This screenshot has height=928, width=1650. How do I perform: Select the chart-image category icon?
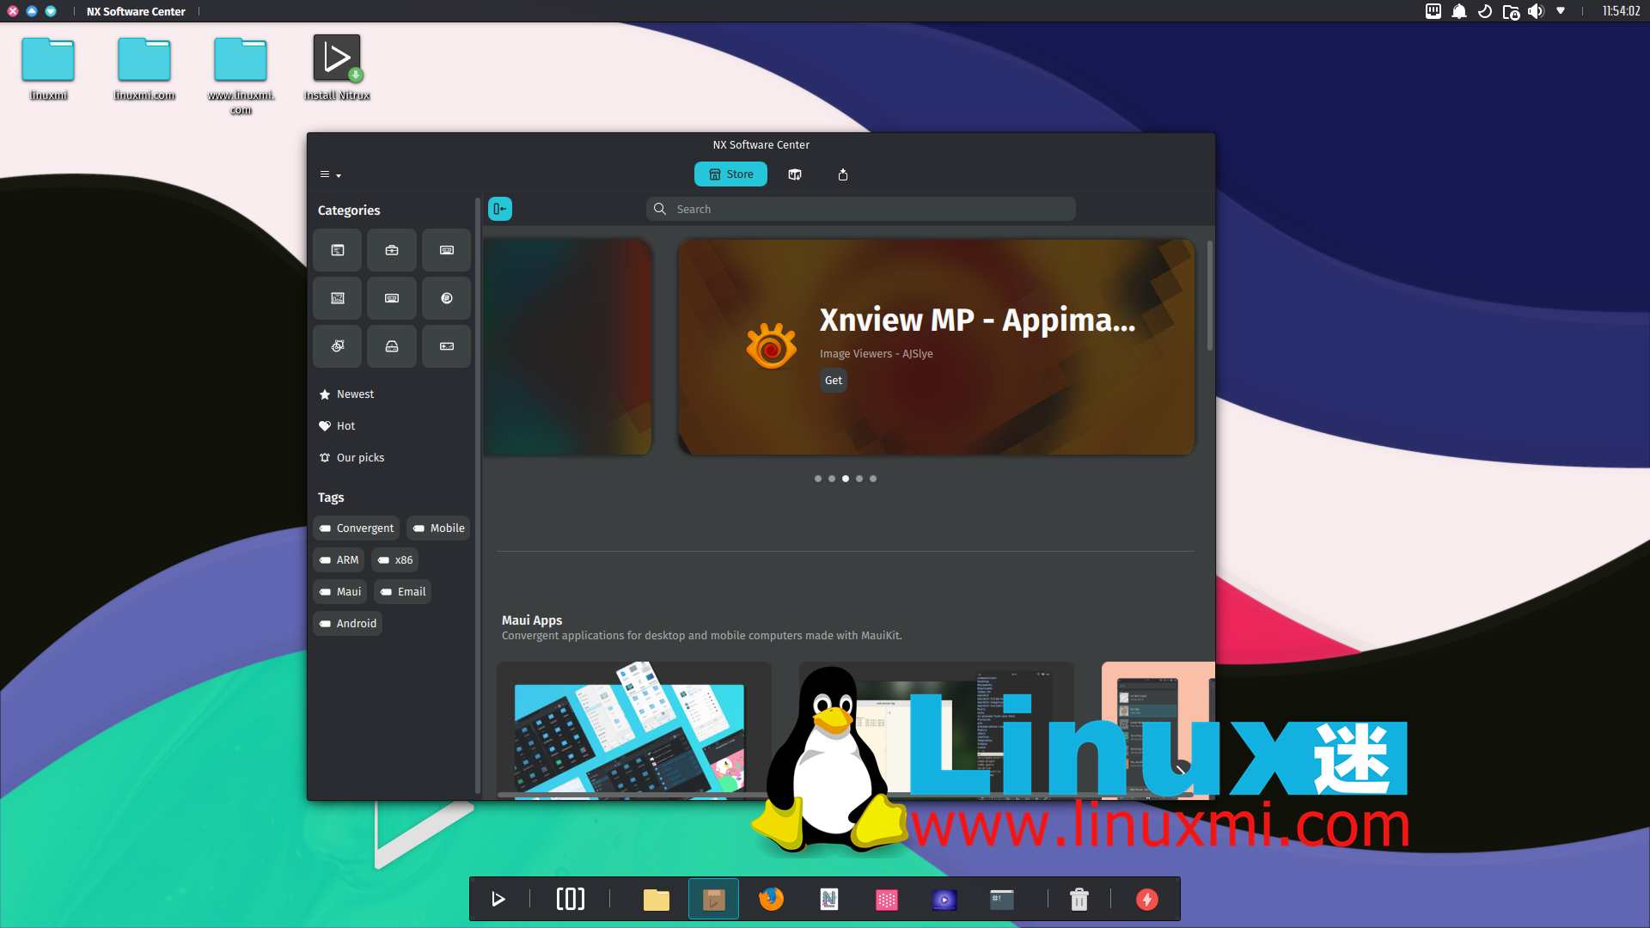[338, 298]
